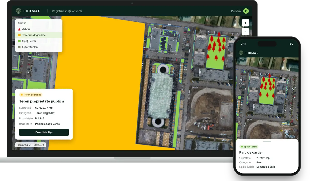The image size is (310, 181).
Task: Click the Primăria account label
Action: [236, 11]
